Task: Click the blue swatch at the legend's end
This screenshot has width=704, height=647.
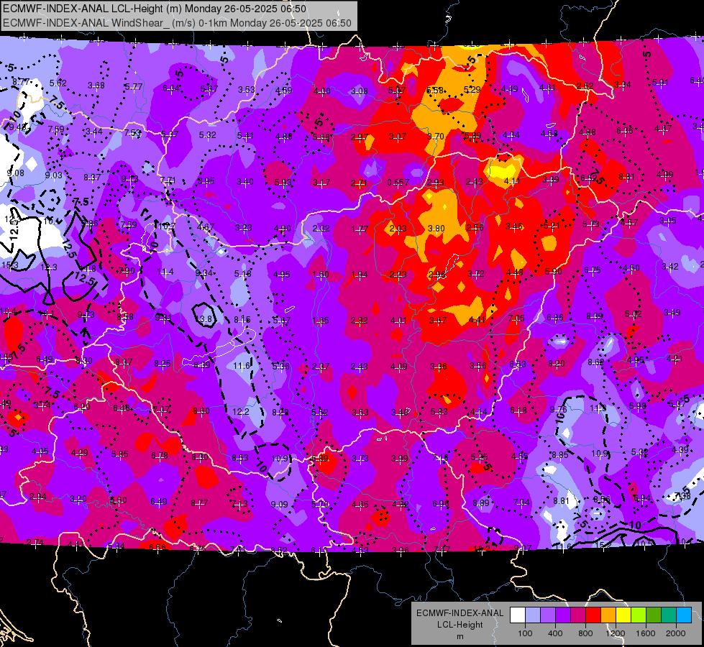Action: coord(684,615)
